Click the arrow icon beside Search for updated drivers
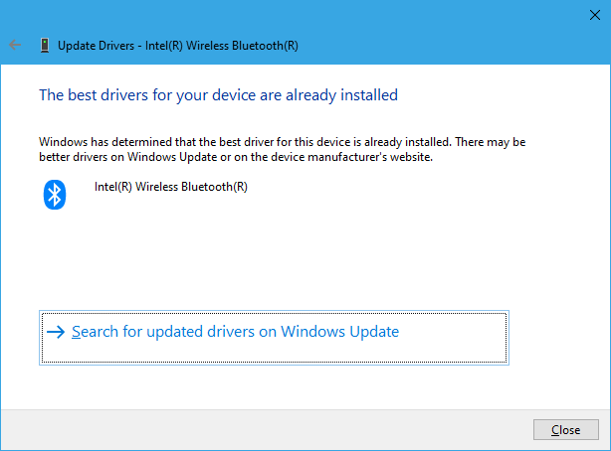The height and width of the screenshot is (451, 611). [x=56, y=332]
